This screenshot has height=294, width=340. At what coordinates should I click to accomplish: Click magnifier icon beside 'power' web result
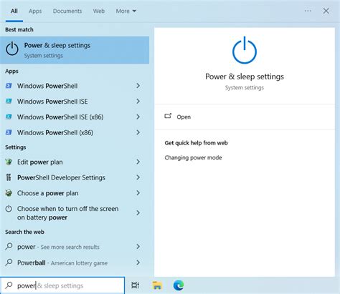point(9,246)
